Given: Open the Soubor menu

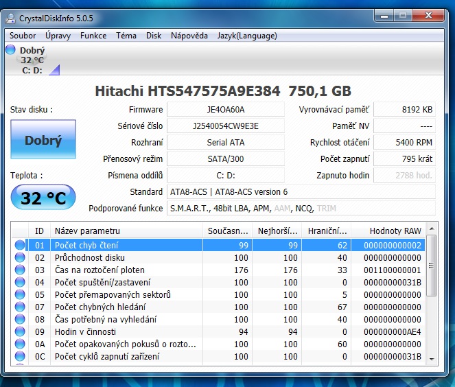Looking at the screenshot, I should [23, 36].
